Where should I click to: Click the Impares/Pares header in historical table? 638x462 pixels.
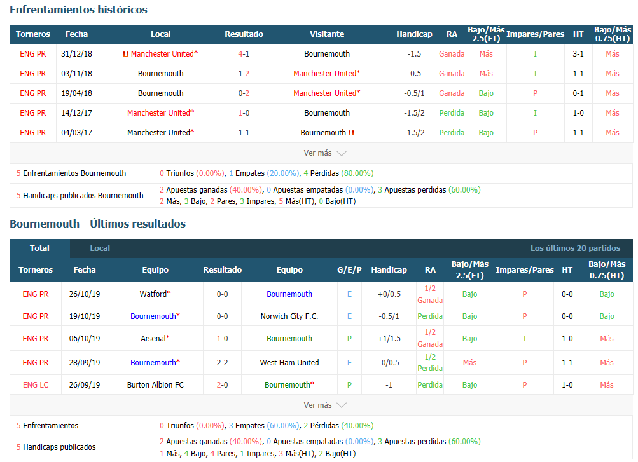[535, 34]
